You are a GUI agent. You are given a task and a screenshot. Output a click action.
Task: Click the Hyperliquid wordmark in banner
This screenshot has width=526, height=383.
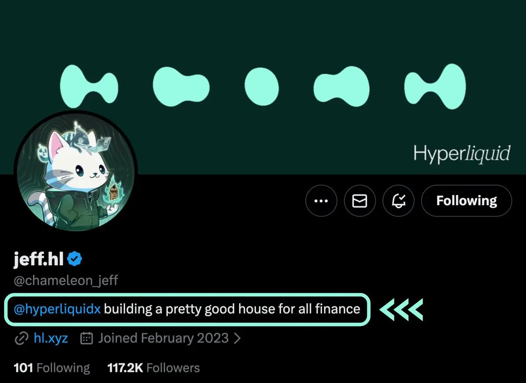click(462, 154)
